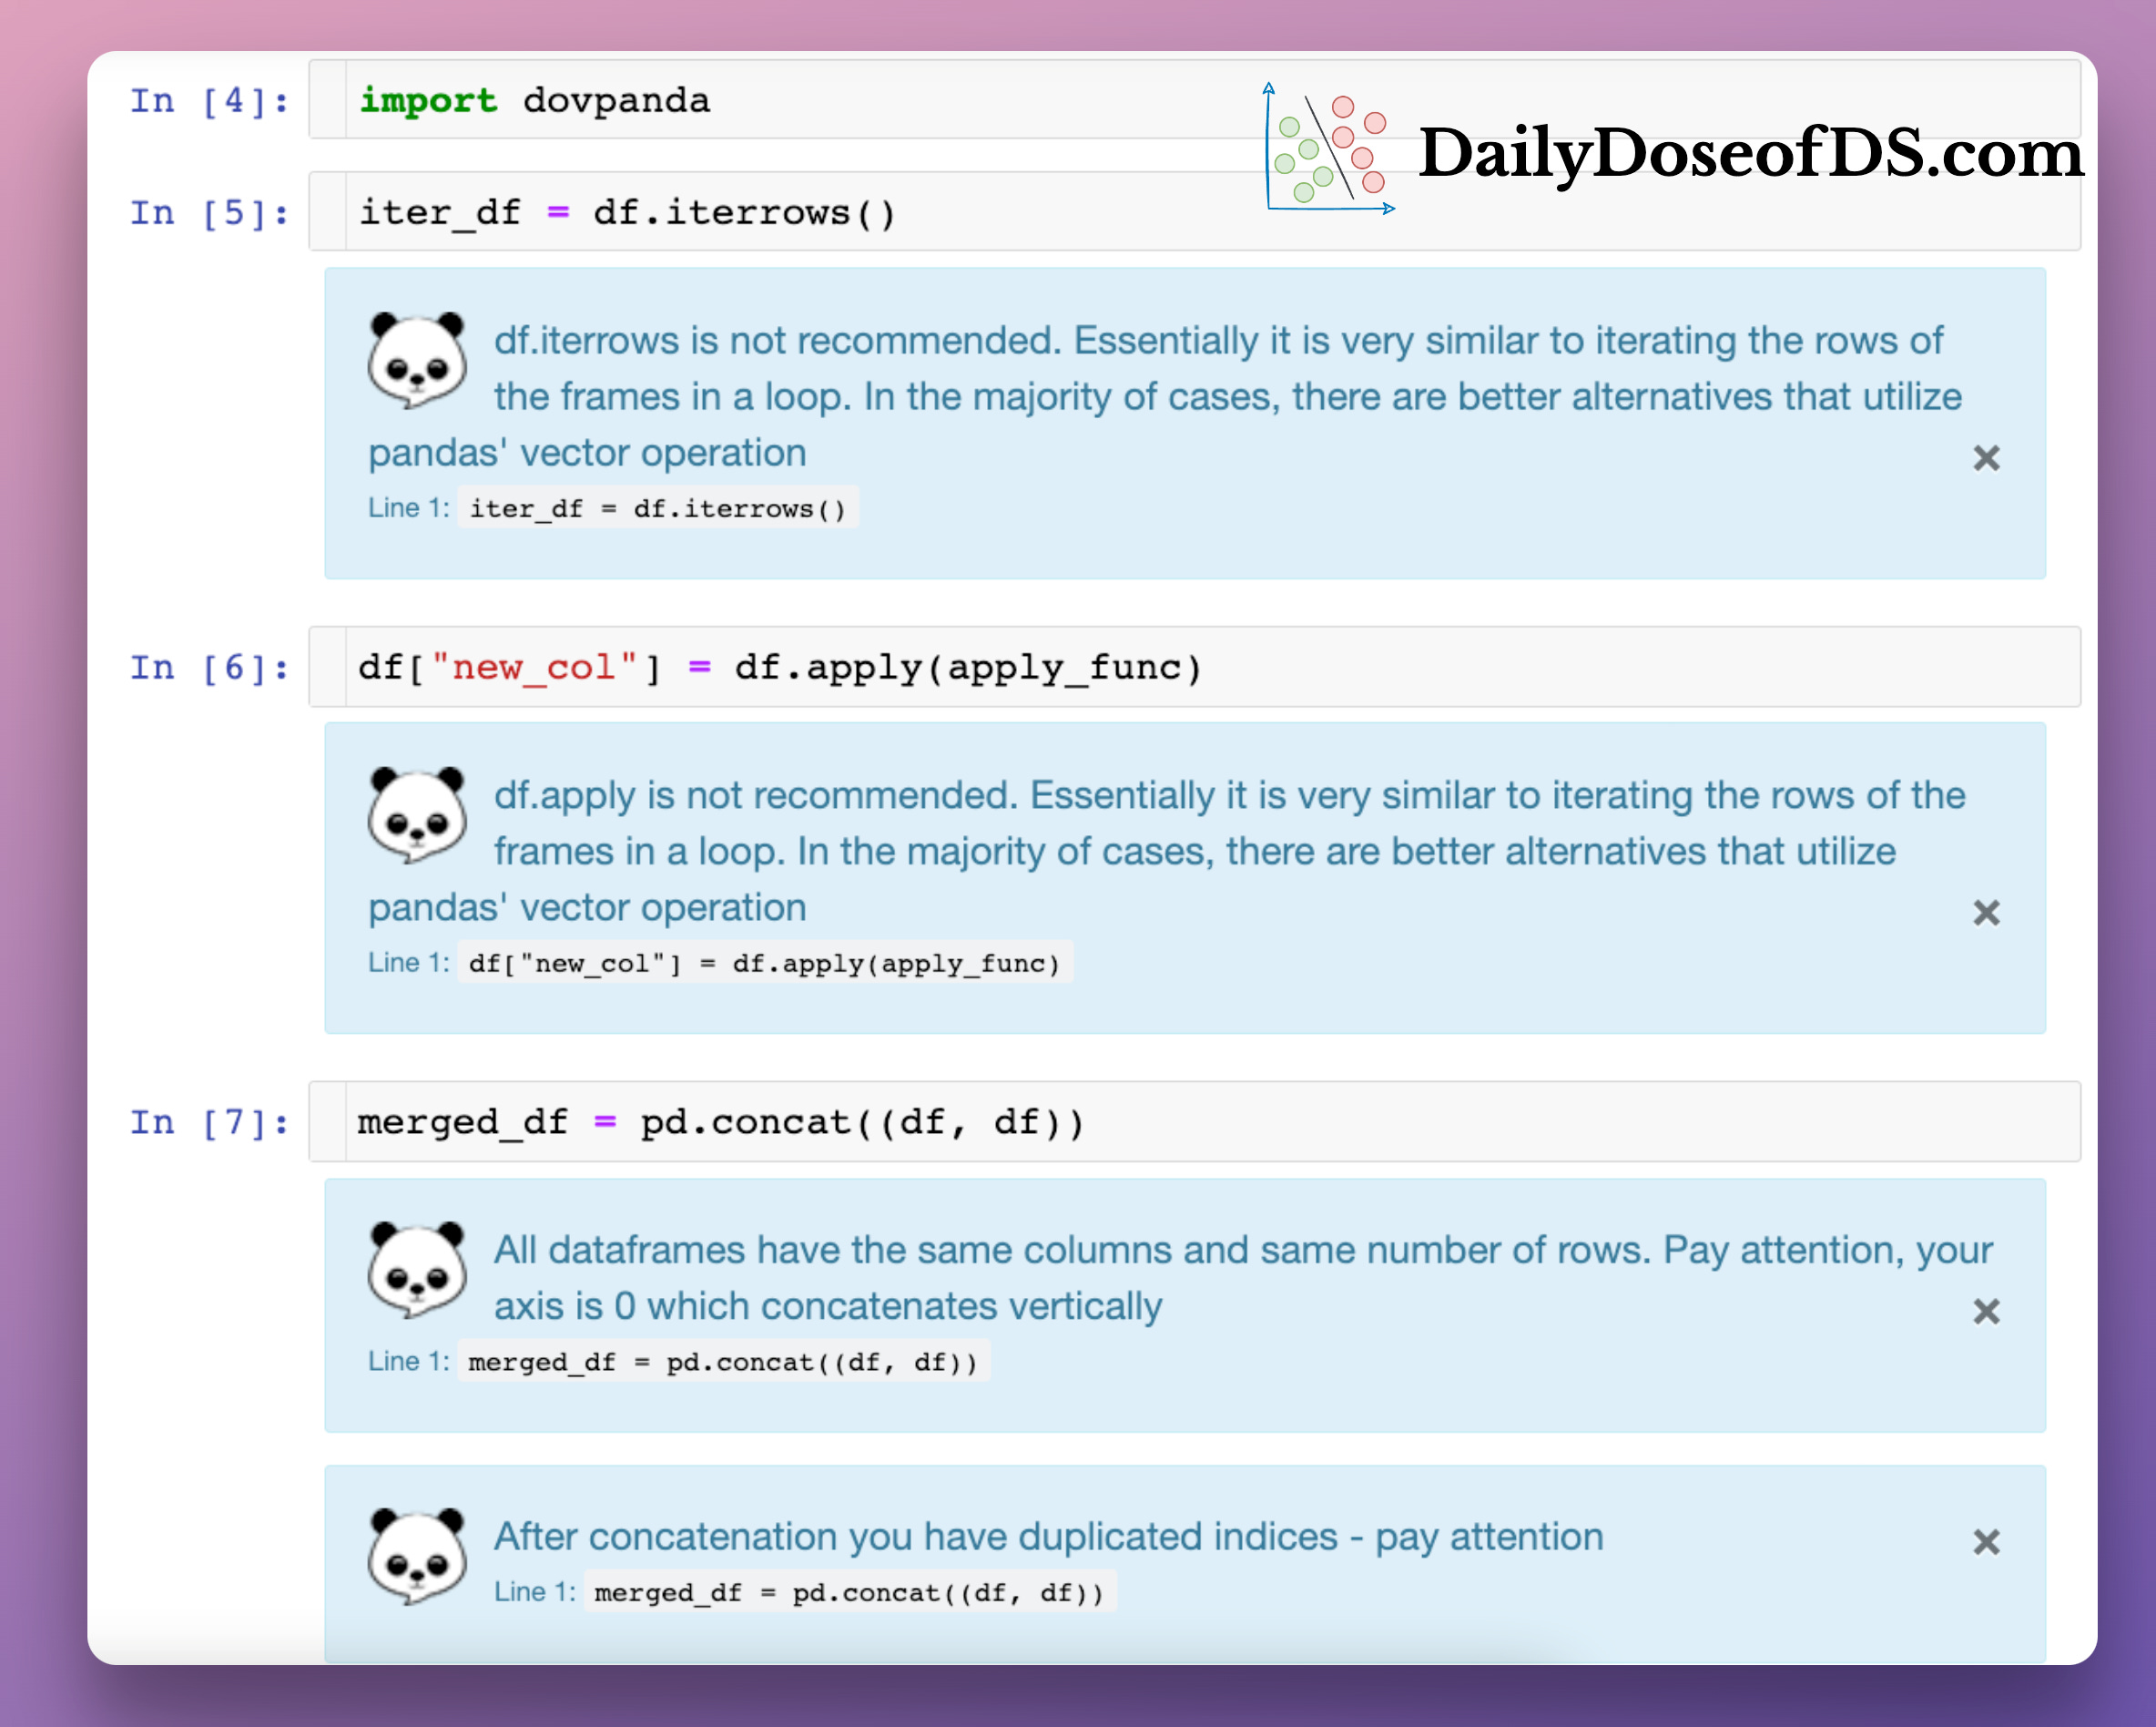Click the panda icon on the vertical concatenation warning
Viewport: 2156px width, 1727px height.
(415, 1271)
